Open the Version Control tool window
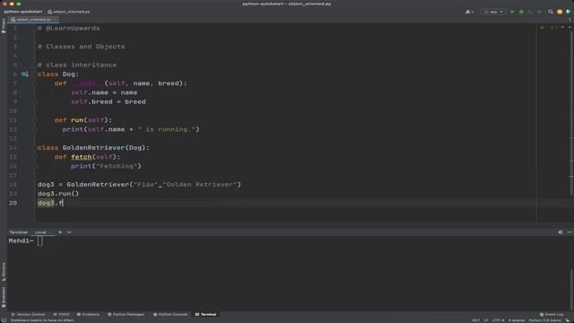574x323 pixels. [28, 314]
